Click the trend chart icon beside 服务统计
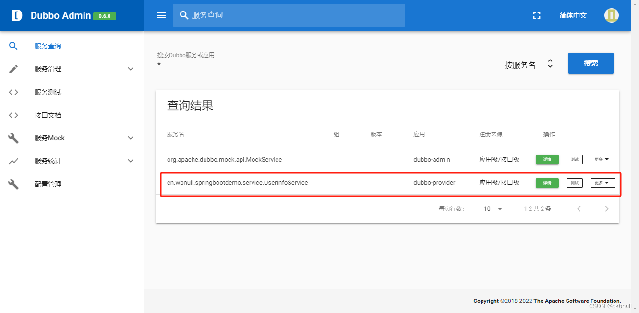Screen dimensions: 639x313 tap(13, 161)
